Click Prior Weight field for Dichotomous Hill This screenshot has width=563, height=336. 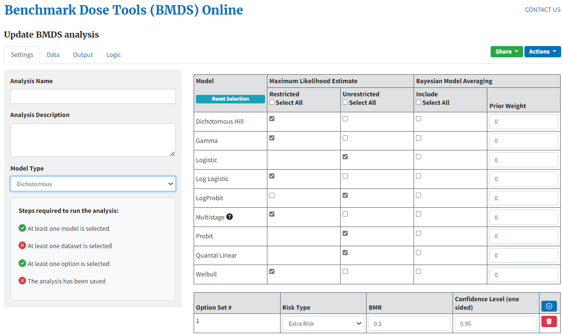pos(524,122)
